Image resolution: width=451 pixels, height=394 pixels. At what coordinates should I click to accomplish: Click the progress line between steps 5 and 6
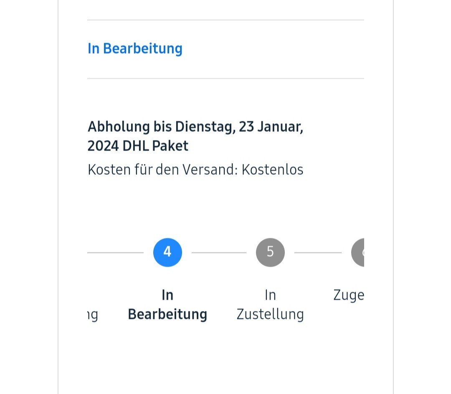pos(318,252)
